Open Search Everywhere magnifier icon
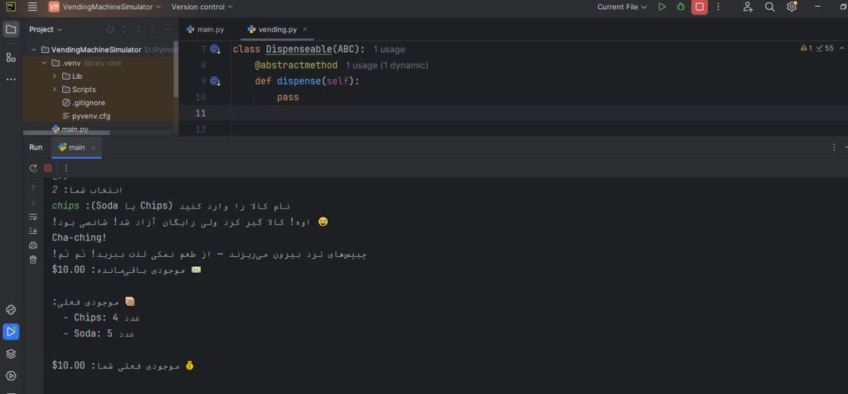The width and height of the screenshot is (848, 394). click(770, 7)
